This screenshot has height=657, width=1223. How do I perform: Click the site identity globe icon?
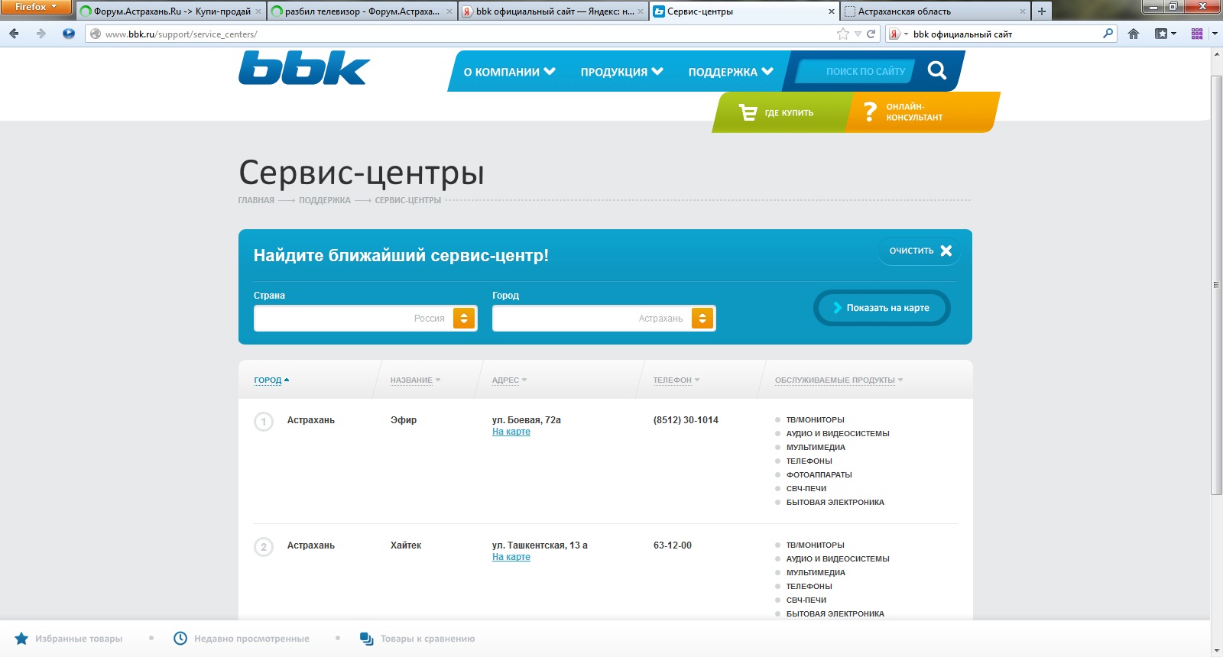pyautogui.click(x=96, y=34)
